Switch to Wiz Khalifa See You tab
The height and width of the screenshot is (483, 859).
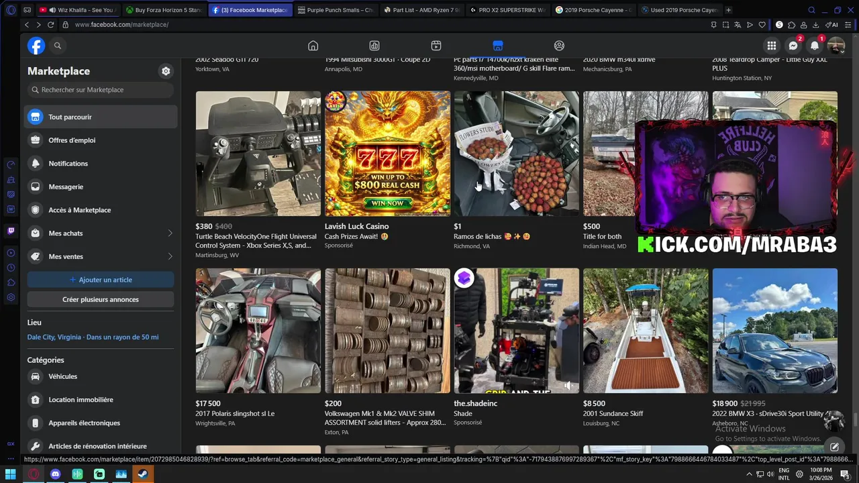(x=78, y=10)
